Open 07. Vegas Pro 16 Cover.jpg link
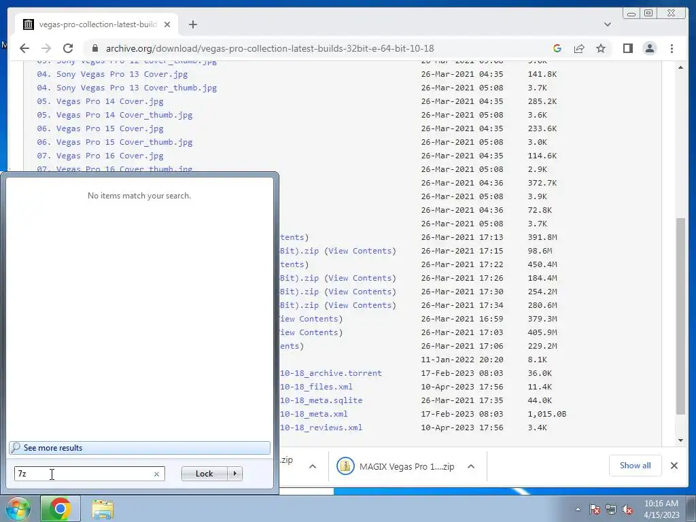 click(101, 156)
